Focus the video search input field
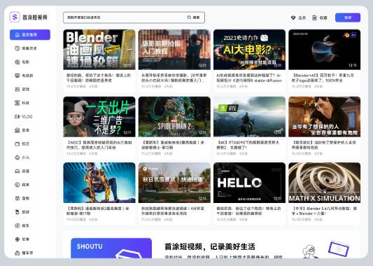This screenshot has height=266, width=373. pos(134,17)
